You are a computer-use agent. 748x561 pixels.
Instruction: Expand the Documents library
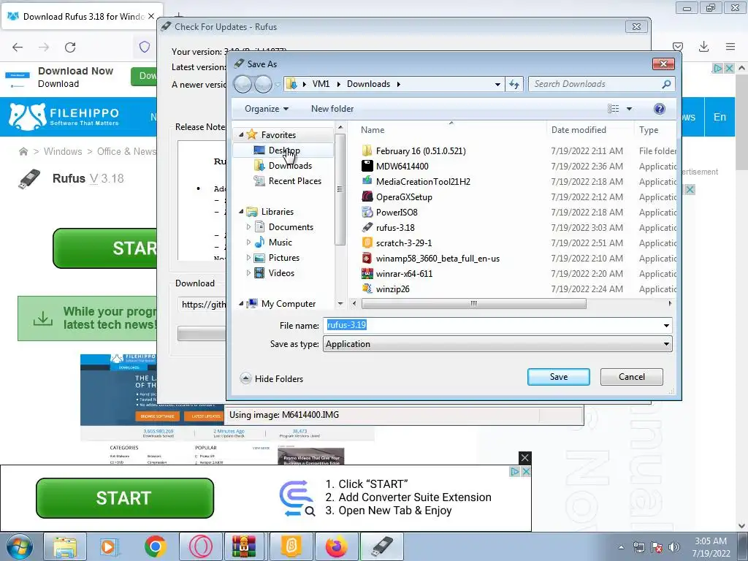pos(248,227)
